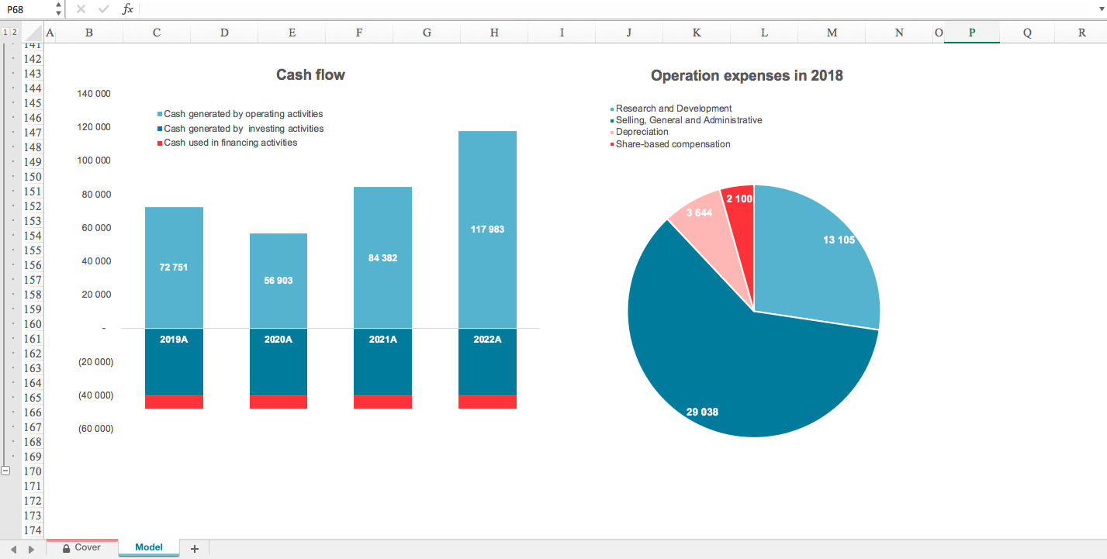
Task: Click the Cash flow chart title
Action: 310,74
